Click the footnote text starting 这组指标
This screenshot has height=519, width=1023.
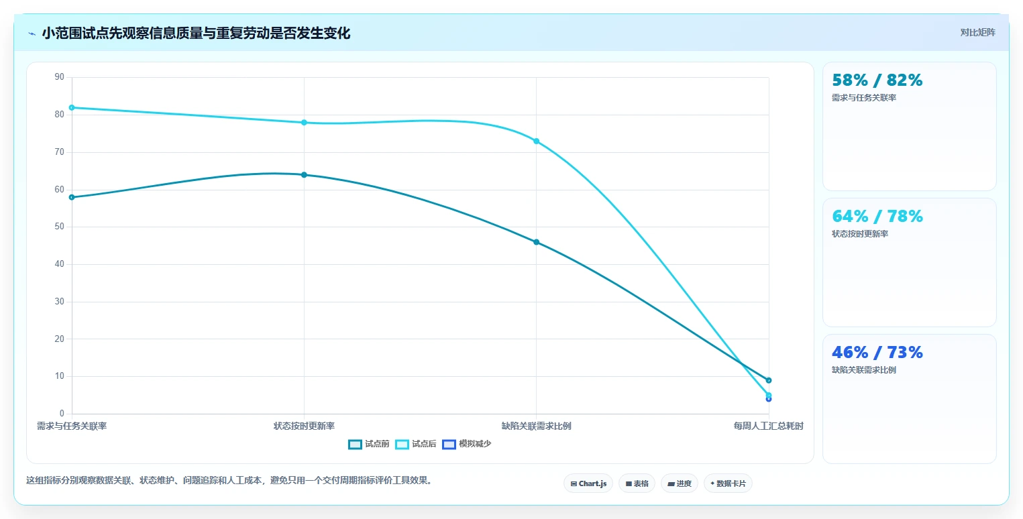pyautogui.click(x=229, y=480)
